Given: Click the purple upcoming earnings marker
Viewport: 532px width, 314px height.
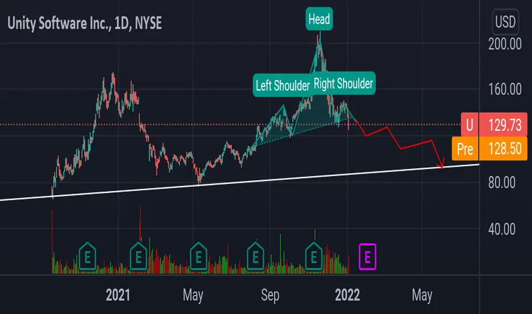Looking at the screenshot, I should point(368,257).
